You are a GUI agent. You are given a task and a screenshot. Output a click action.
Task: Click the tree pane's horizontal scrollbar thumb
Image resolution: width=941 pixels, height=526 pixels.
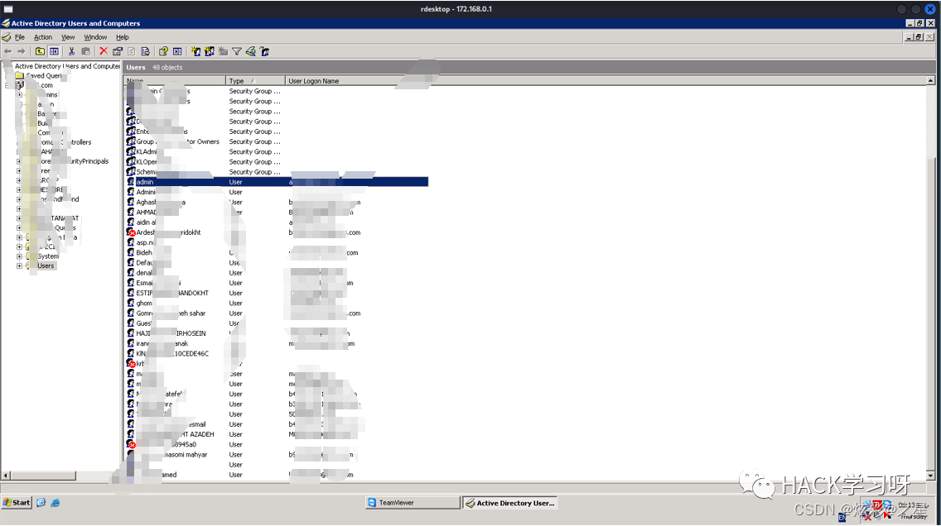point(43,476)
